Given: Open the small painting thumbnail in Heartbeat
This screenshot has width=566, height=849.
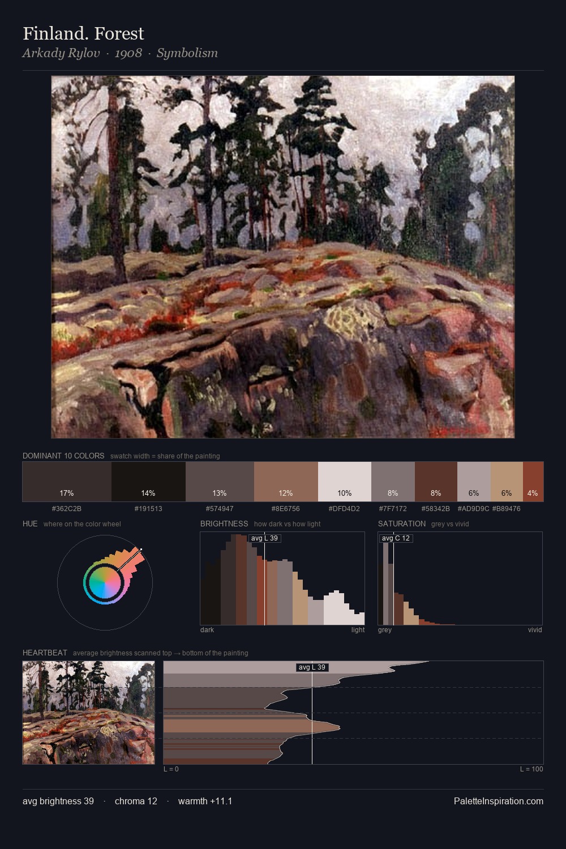Looking at the screenshot, I should 88,713.
